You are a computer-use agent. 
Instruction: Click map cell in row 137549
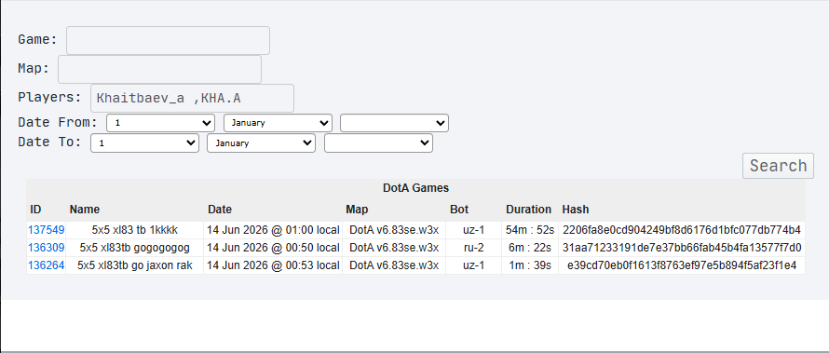tap(394, 230)
